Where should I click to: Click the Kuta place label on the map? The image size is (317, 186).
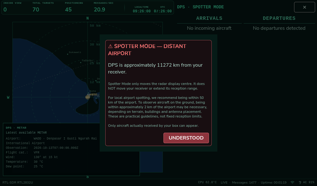tap(93, 91)
